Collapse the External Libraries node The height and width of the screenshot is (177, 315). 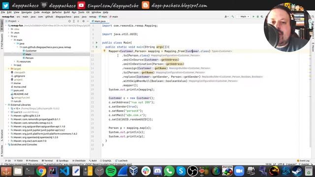pos(6,105)
